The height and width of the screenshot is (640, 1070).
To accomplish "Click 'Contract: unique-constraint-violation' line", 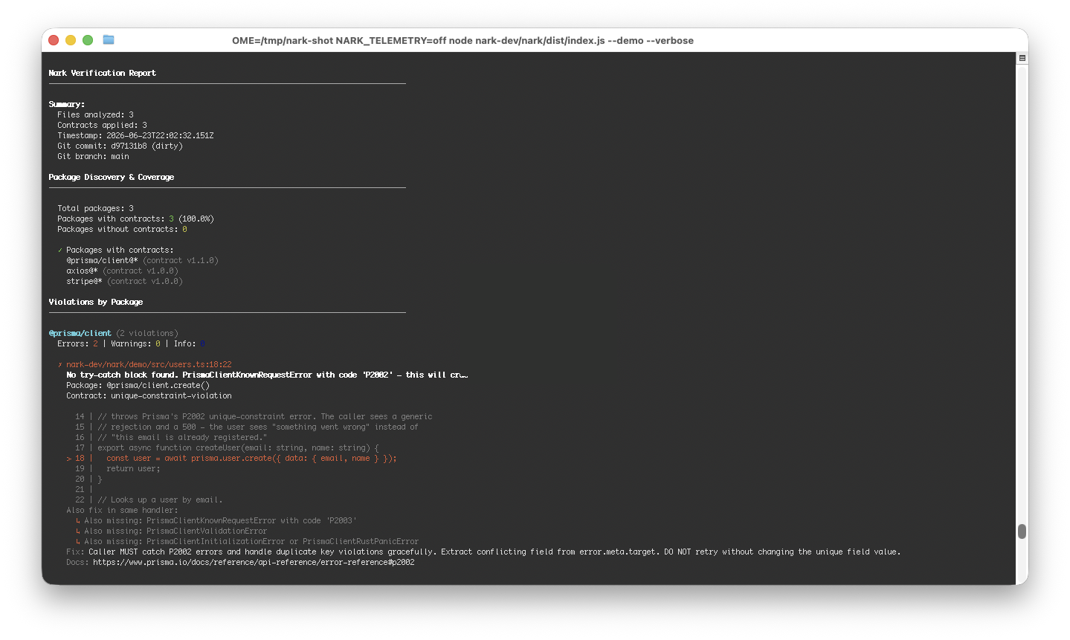I will (x=149, y=395).
